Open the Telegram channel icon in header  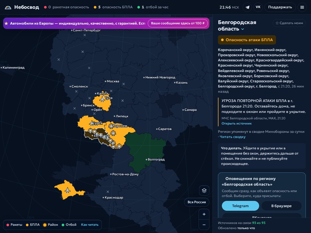(247, 7)
